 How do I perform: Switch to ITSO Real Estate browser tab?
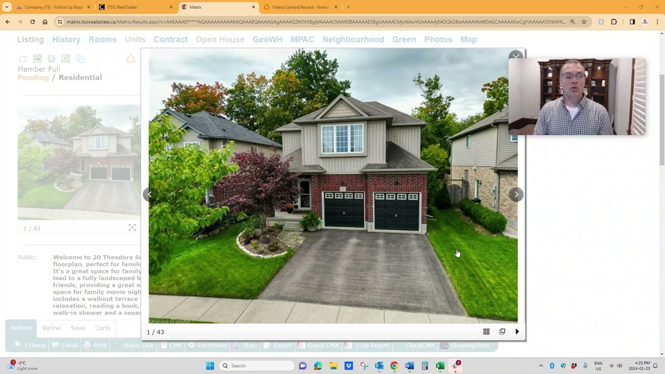[x=135, y=7]
